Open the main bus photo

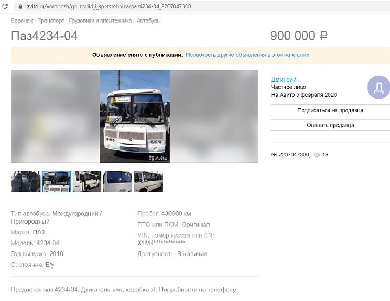[x=134, y=116]
